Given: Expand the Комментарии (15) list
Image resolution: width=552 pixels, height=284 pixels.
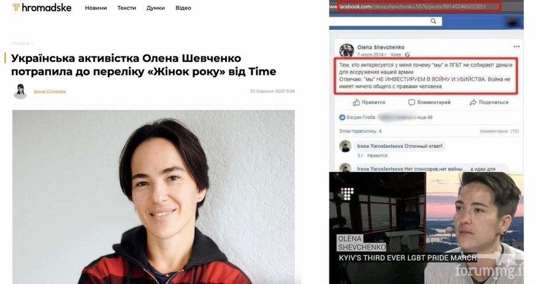Looking at the screenshot, I should click(x=499, y=131).
